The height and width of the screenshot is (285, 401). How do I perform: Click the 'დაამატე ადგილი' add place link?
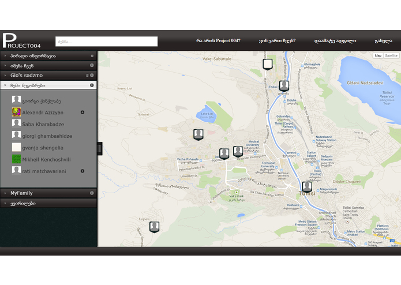pyautogui.click(x=335, y=41)
